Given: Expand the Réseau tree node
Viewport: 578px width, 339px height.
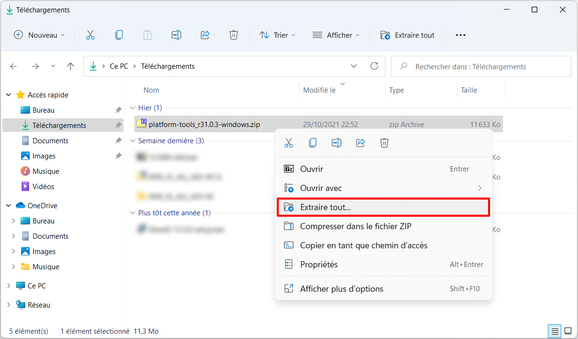Looking at the screenshot, I should click(x=9, y=305).
